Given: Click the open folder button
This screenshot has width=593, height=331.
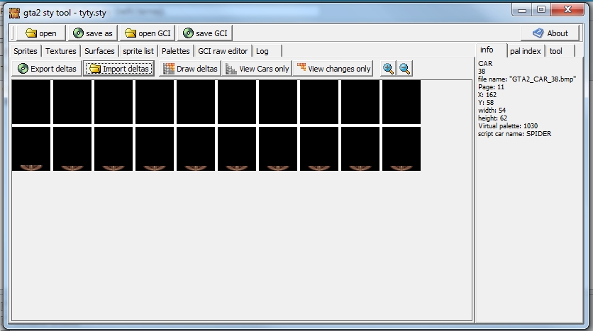Looking at the screenshot, I should [x=40, y=33].
